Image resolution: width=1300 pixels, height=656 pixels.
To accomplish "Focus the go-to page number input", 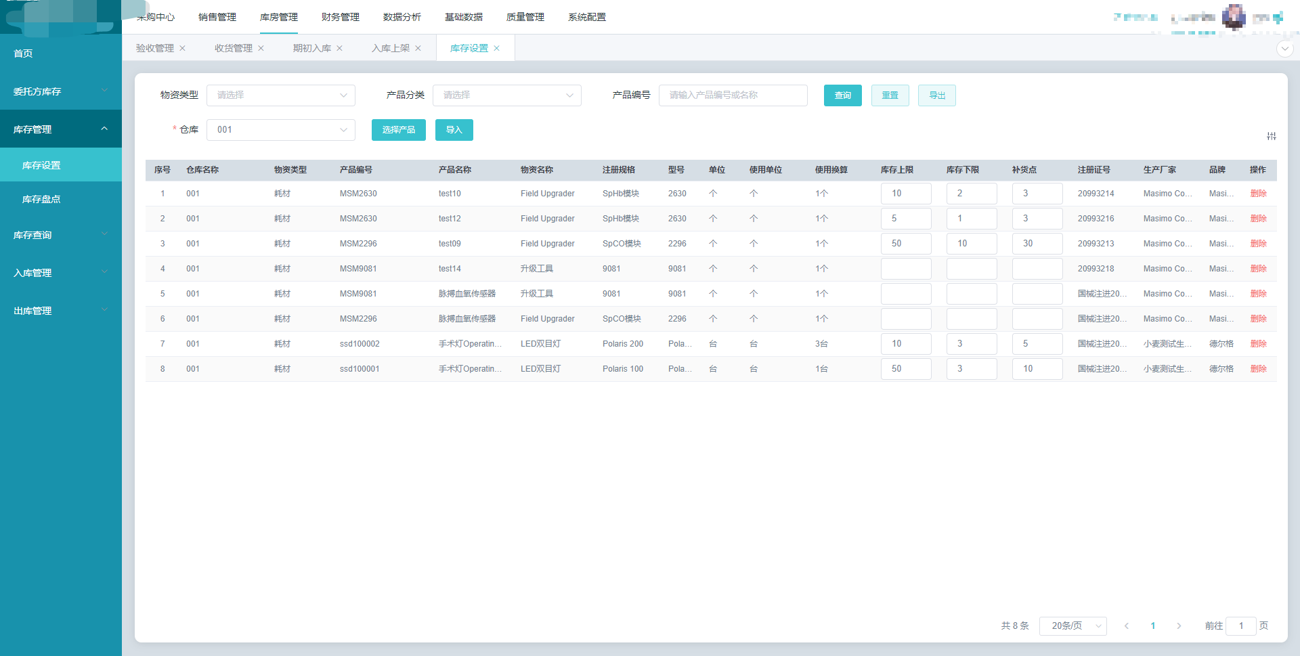I will (1241, 626).
